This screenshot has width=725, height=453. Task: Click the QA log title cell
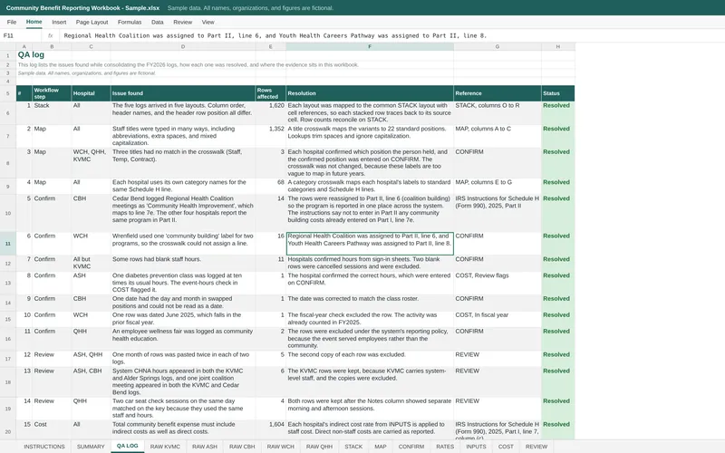(x=31, y=55)
